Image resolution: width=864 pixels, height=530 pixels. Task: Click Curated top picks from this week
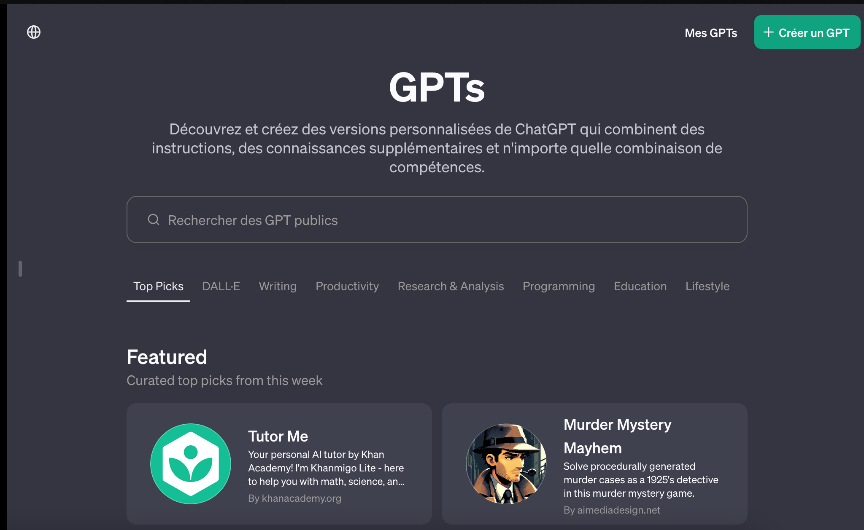pyautogui.click(x=224, y=380)
